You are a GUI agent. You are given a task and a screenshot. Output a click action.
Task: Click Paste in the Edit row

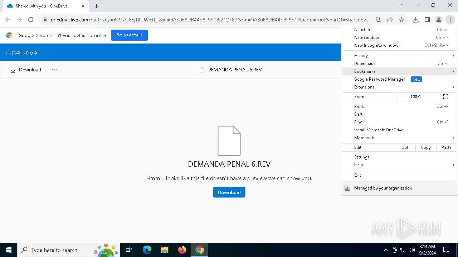pyautogui.click(x=447, y=147)
